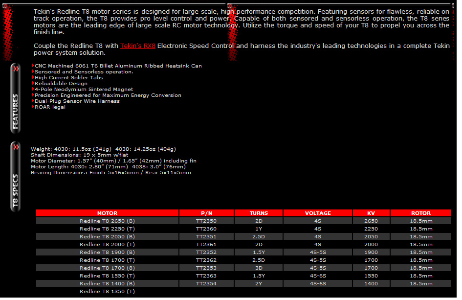Click the "Bearing Dimensions" spec line
The image size is (462, 300).
[111, 173]
